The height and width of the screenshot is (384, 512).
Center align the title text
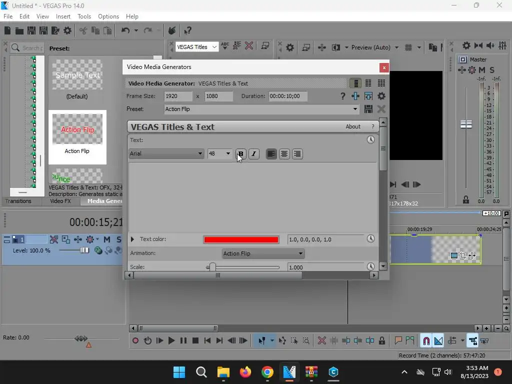(284, 154)
